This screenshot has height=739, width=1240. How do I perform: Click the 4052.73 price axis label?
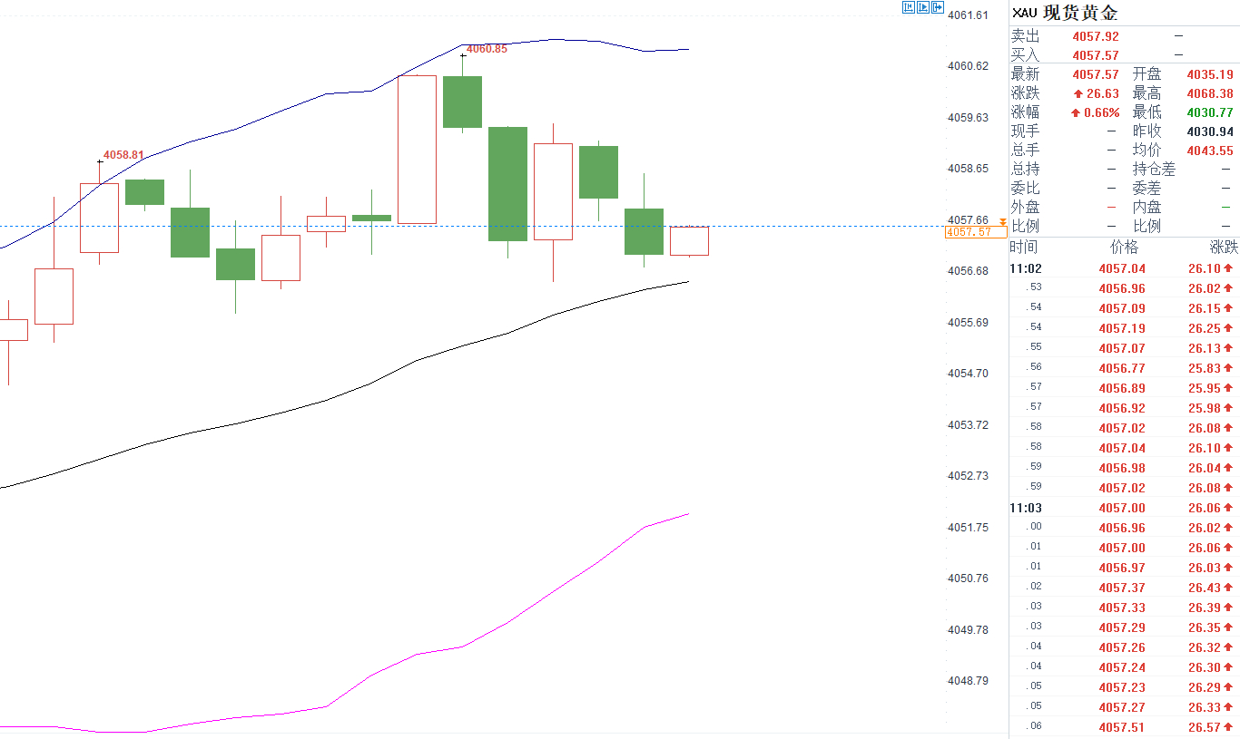968,476
